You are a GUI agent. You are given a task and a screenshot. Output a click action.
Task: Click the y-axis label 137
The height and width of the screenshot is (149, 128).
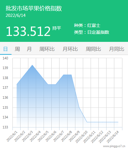(5, 88)
